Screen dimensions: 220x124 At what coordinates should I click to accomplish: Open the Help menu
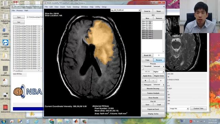tap(91, 7)
